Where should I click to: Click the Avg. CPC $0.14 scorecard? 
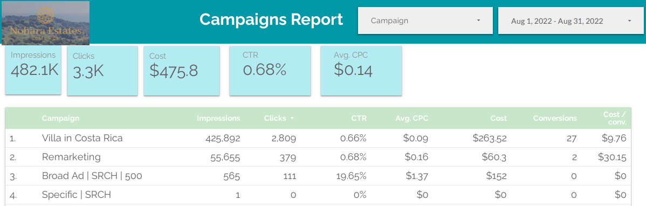[x=361, y=71]
